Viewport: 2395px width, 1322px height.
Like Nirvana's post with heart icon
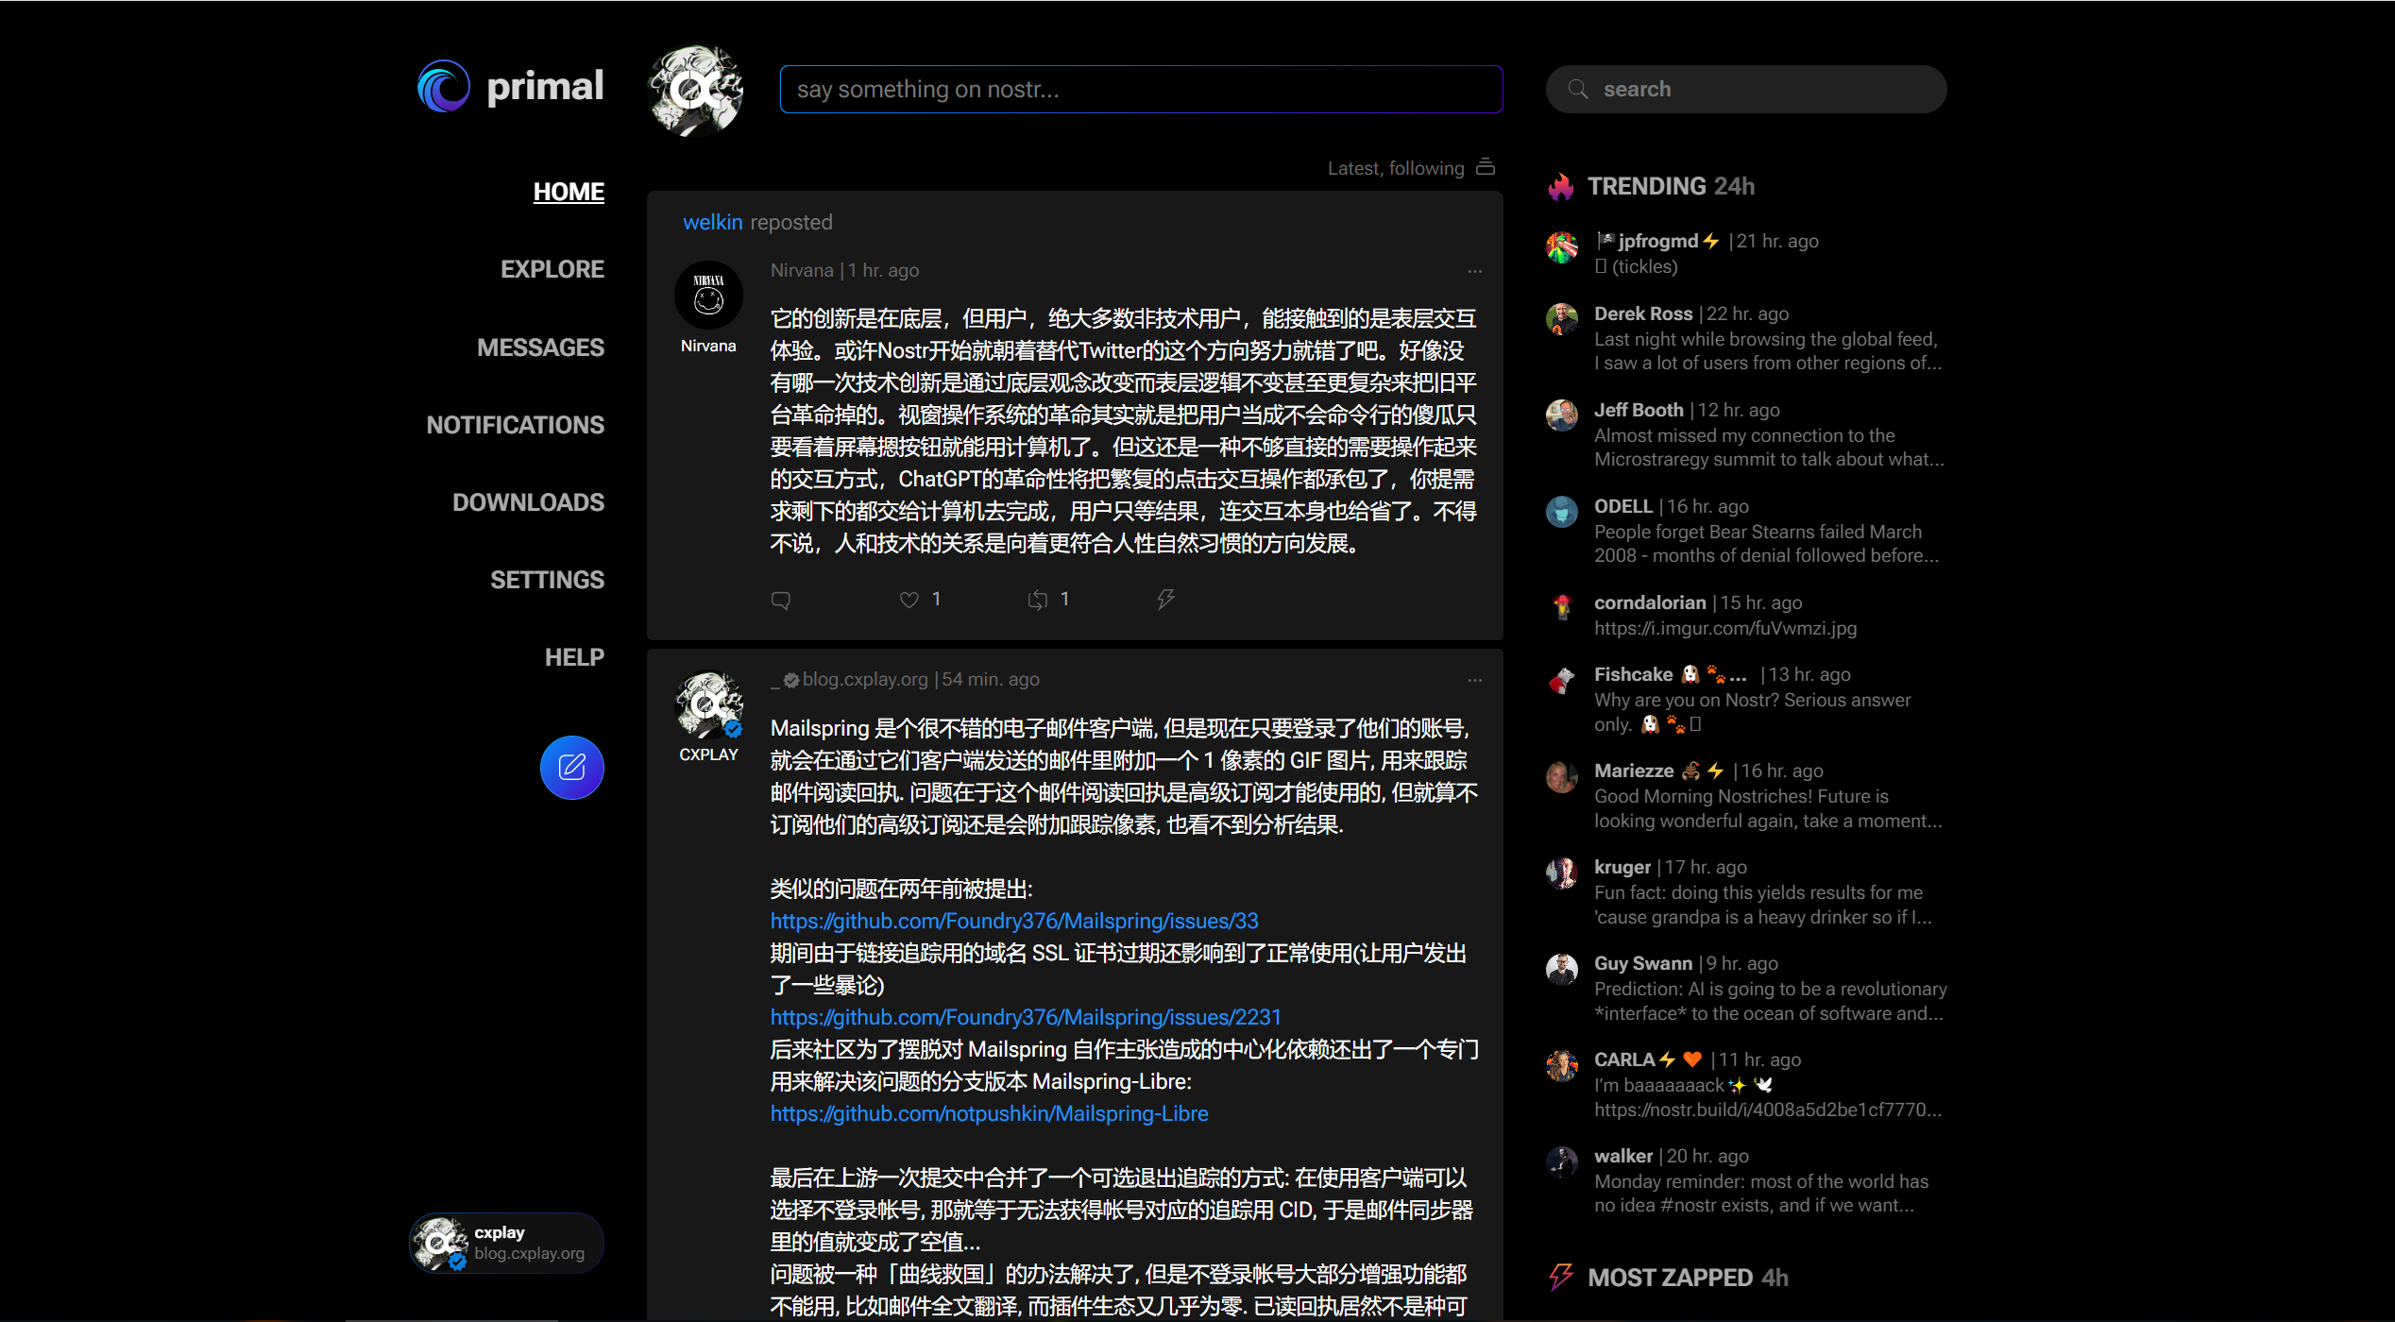pyautogui.click(x=909, y=600)
